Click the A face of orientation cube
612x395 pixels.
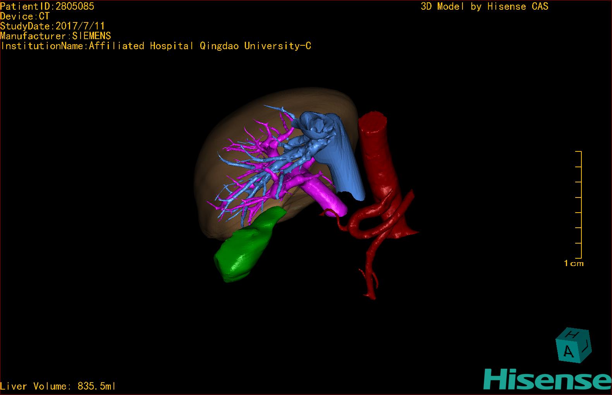[x=568, y=351]
